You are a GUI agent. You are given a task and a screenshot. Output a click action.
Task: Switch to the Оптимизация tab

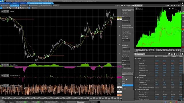coord(46,5)
